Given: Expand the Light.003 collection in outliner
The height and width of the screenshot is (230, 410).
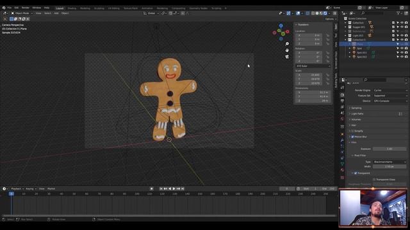Looking at the screenshot, I should coord(345,36).
